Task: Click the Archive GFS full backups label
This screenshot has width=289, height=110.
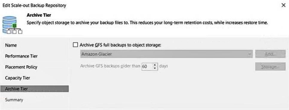Action: (120, 45)
